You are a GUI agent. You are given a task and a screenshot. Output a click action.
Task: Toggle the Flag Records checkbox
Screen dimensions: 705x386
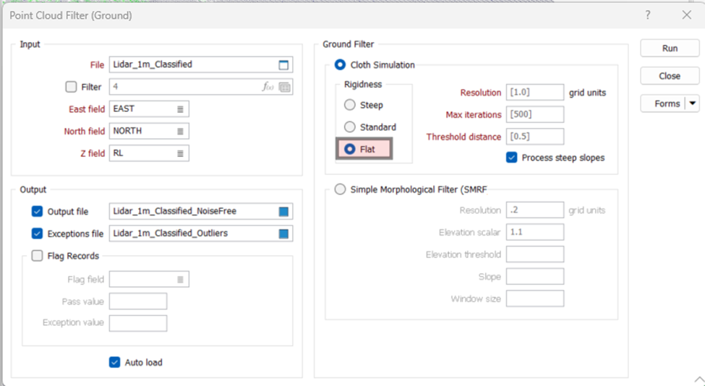tap(38, 256)
